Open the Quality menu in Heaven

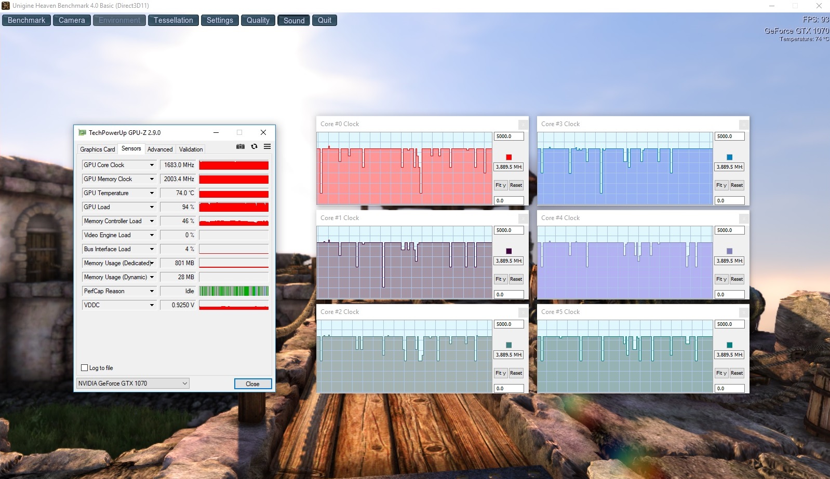click(x=258, y=20)
